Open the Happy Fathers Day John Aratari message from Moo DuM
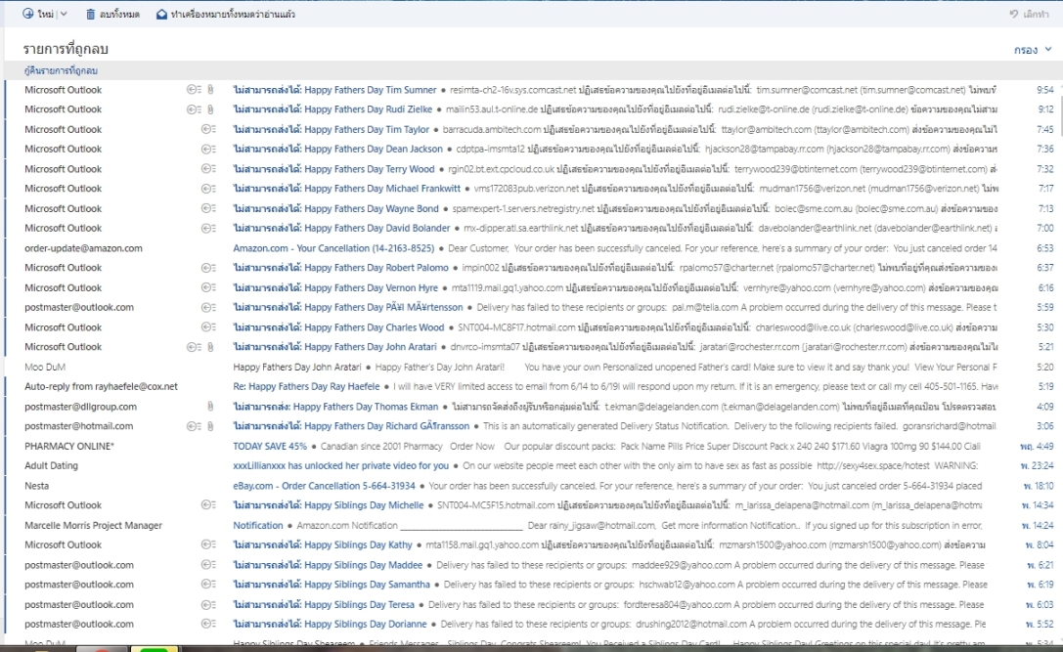The height and width of the screenshot is (652, 1063). (297, 367)
